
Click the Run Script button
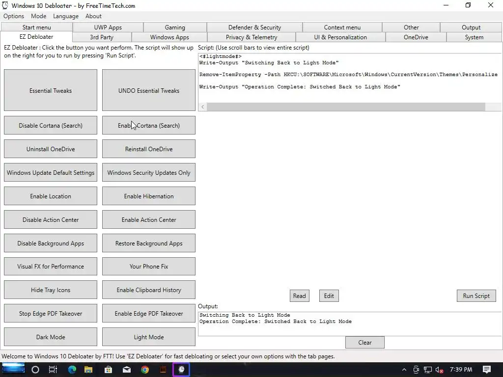(x=476, y=296)
